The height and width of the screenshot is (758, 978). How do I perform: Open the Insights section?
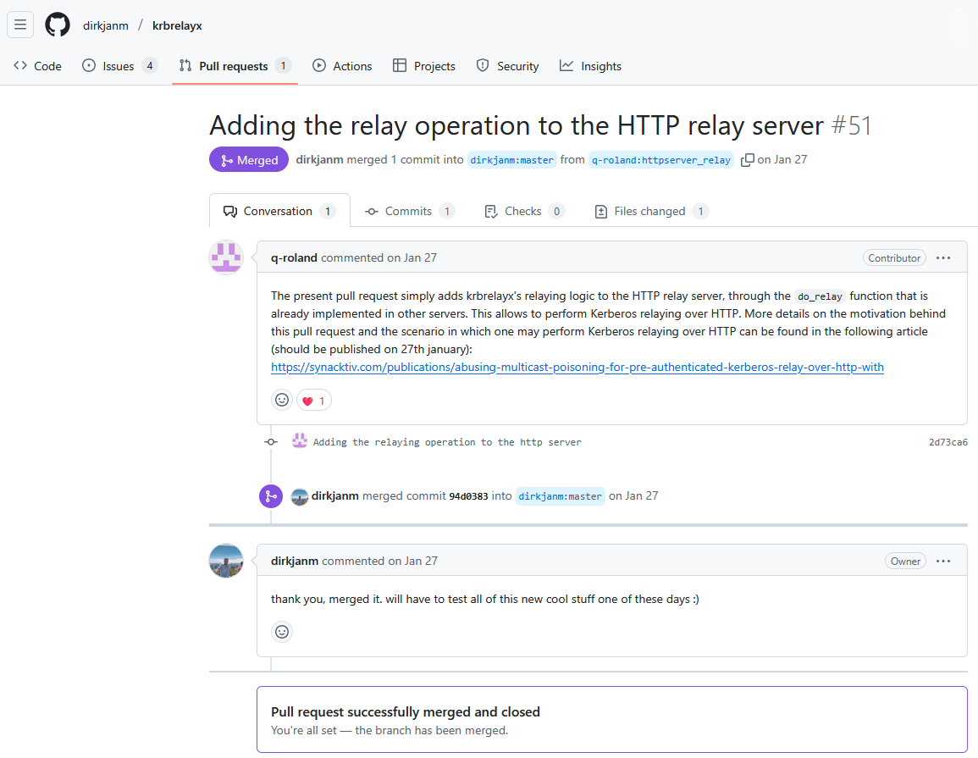click(590, 66)
